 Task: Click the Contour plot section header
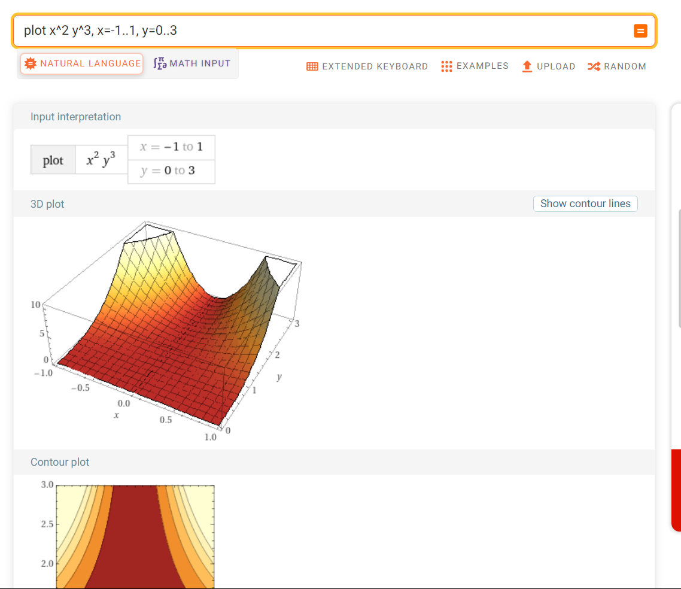(x=60, y=462)
